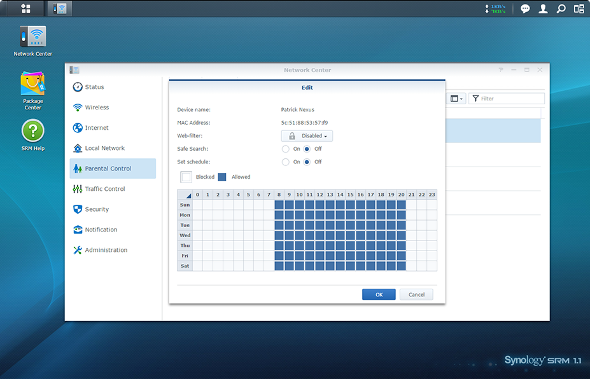590x379 pixels.
Task: Open the Traffic Control section
Action: [105, 189]
